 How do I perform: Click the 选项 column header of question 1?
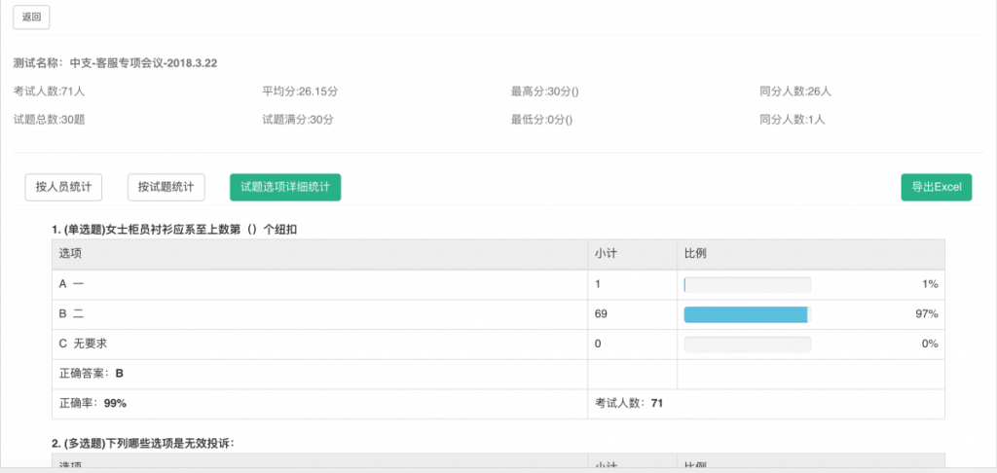[x=319, y=254]
